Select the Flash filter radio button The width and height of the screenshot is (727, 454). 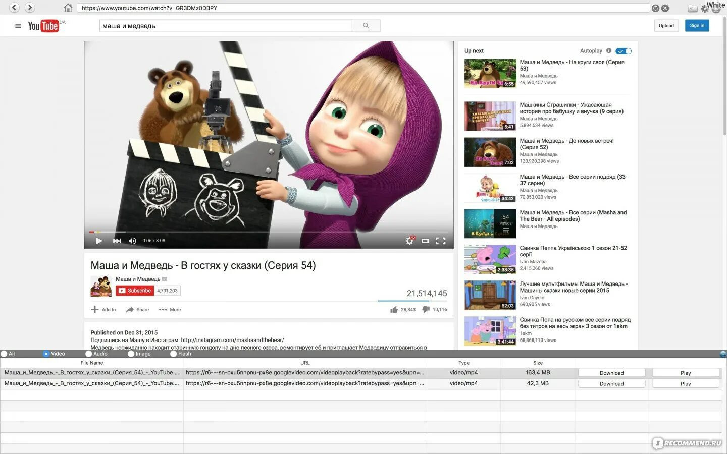tap(174, 354)
